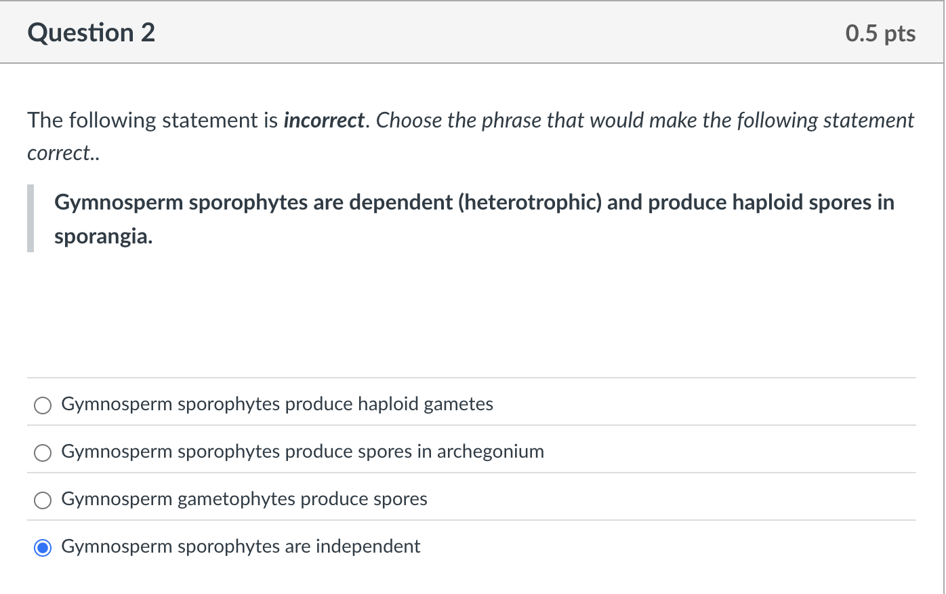Click "Gymnosperm sporophytes are dependent" in the bold statement
This screenshot has height=594, width=946.
(x=253, y=202)
